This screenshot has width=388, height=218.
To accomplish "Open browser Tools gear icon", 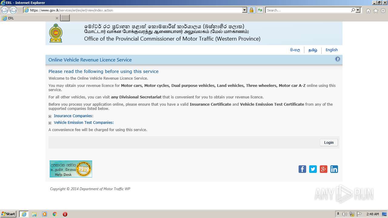I will [x=383, y=11].
